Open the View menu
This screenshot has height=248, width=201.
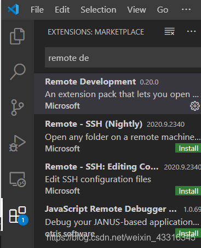coord(136,9)
